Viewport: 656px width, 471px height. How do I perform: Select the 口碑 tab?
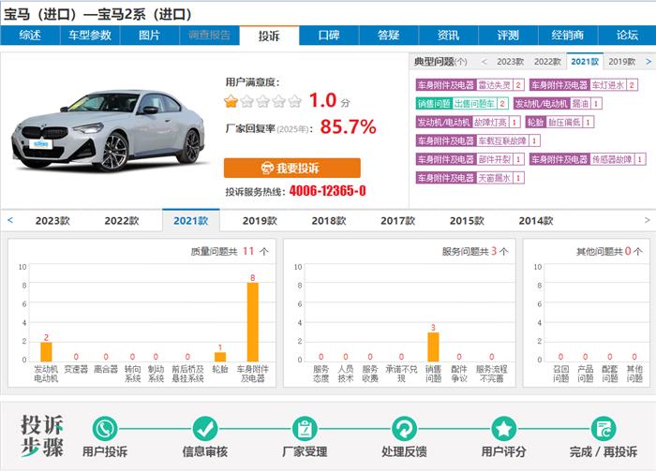tap(329, 35)
